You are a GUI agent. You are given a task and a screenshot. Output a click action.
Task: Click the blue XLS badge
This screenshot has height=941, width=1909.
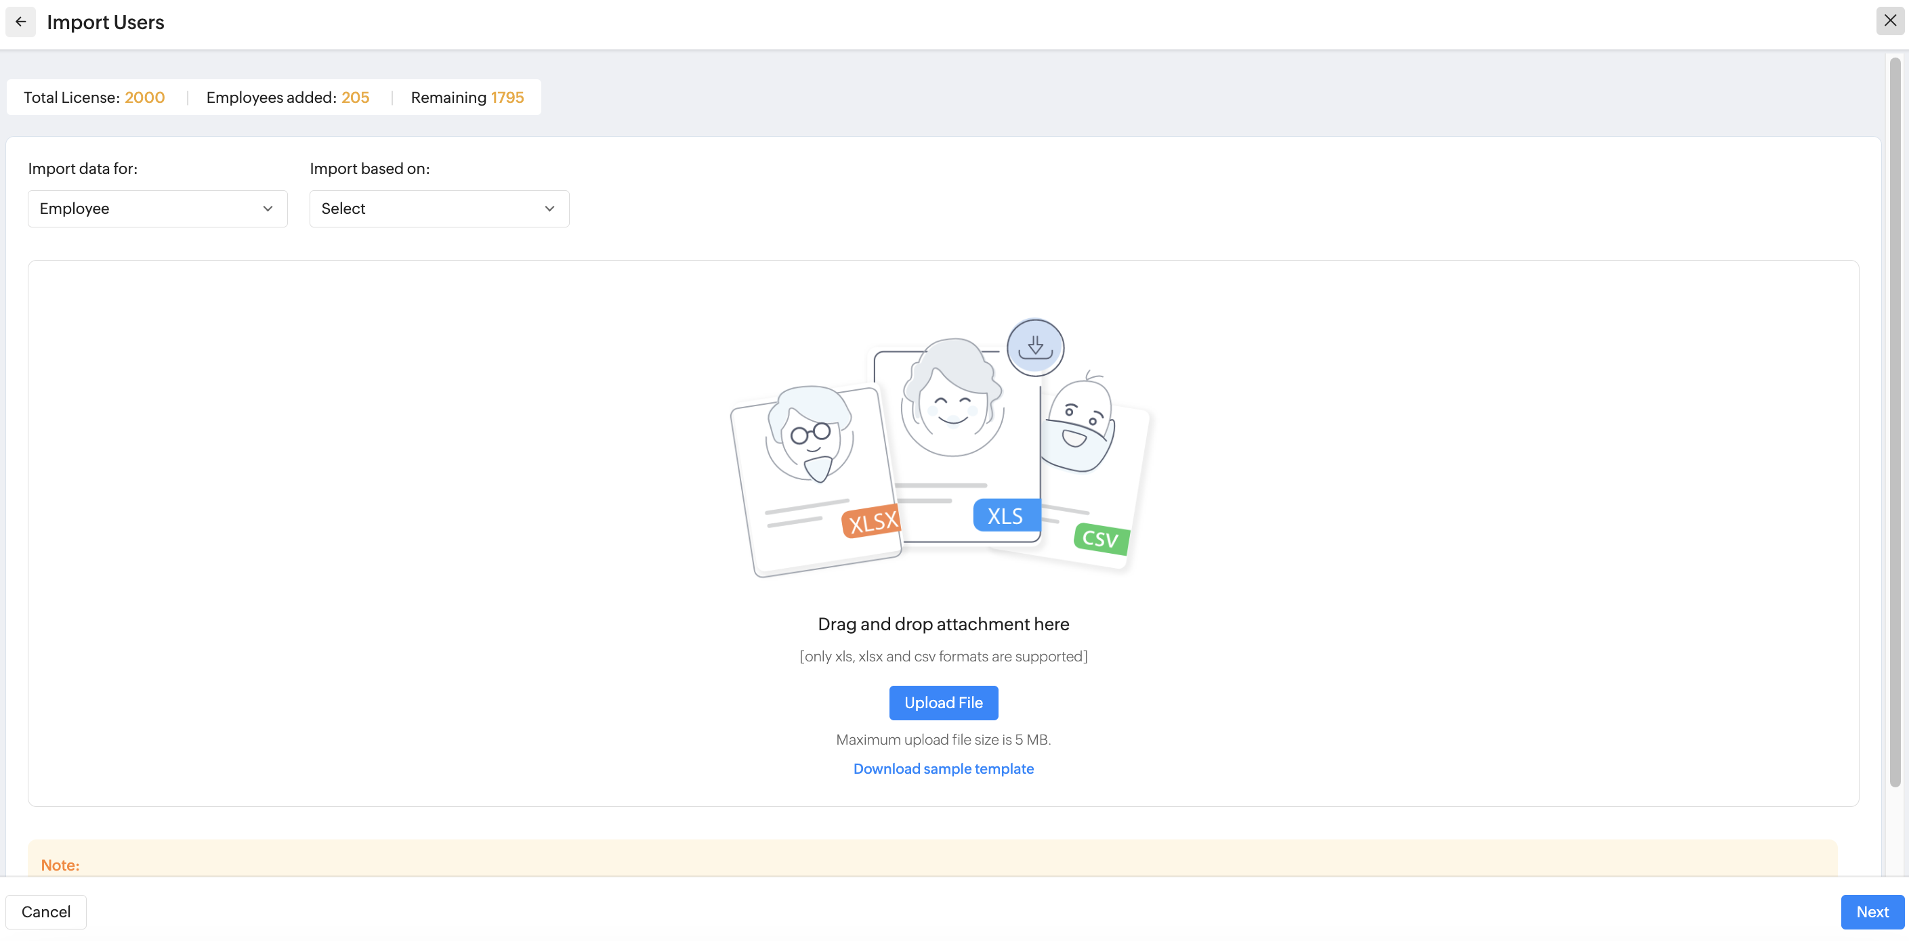1005,515
